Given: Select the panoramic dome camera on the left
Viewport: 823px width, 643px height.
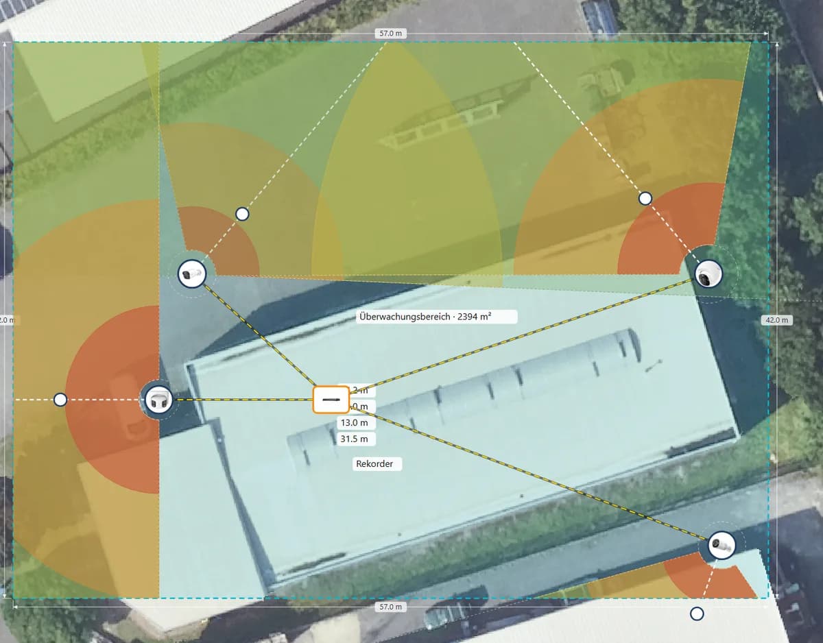Looking at the screenshot, I should [158, 400].
